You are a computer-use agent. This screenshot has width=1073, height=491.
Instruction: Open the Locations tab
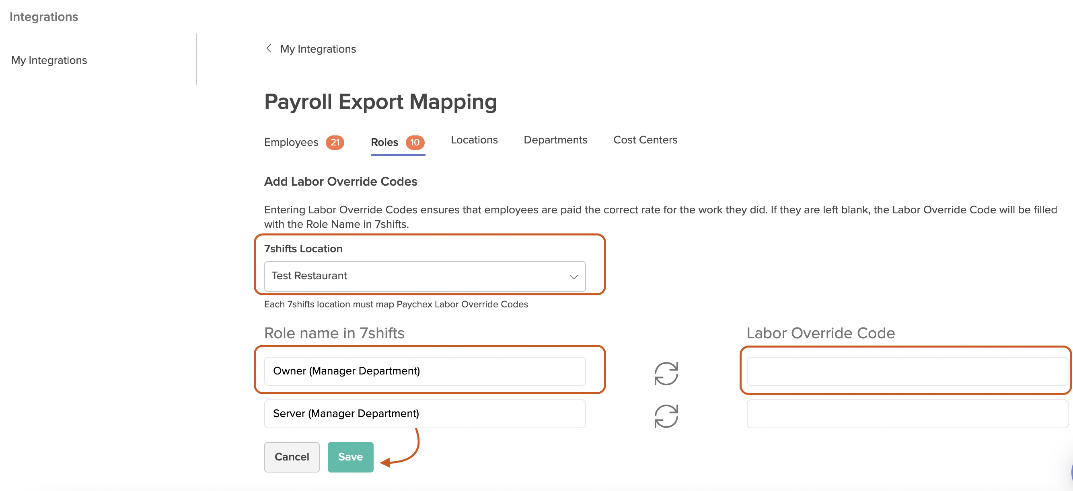click(x=474, y=140)
